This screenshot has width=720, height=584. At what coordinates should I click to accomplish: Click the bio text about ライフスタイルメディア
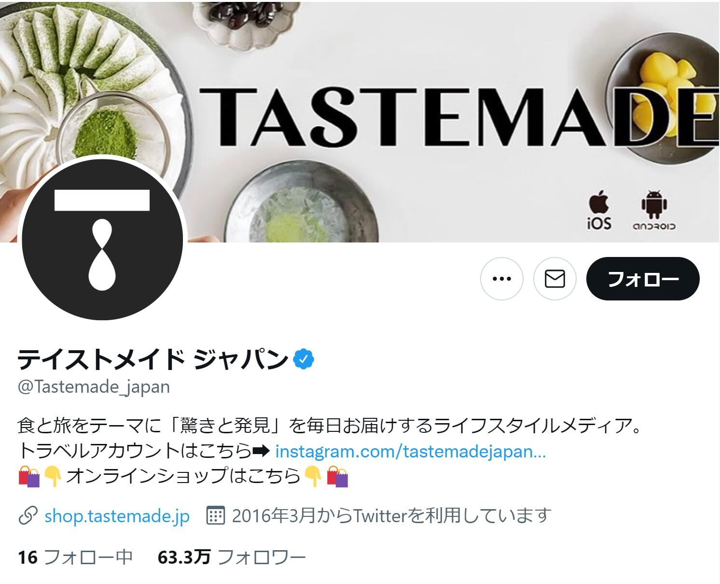pyautogui.click(x=331, y=426)
